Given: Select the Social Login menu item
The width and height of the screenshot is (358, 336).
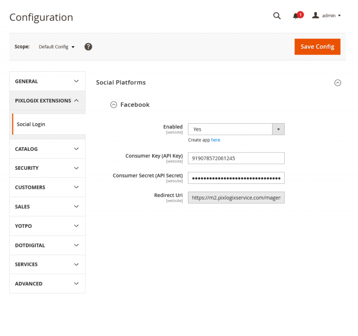Looking at the screenshot, I should (31, 124).
